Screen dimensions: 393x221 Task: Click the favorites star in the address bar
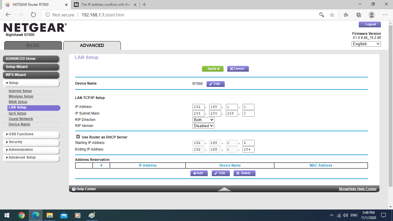332,15
